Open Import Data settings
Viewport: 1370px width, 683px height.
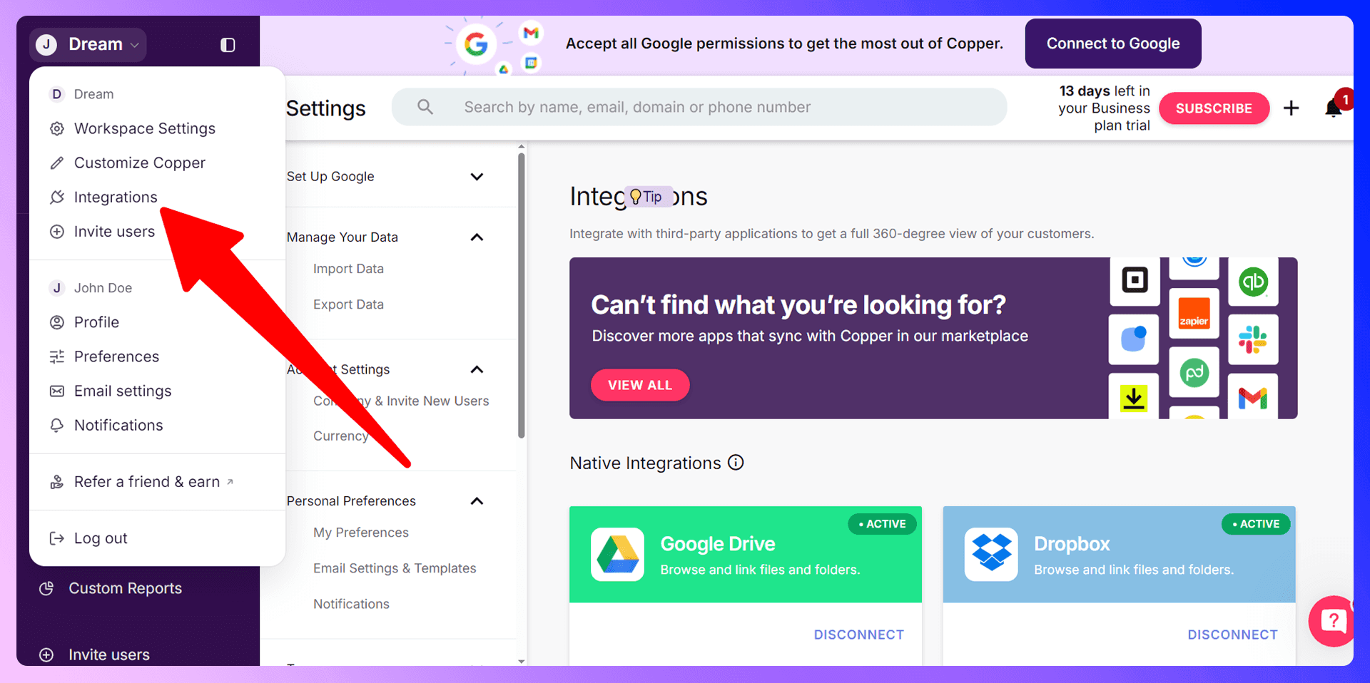pos(348,269)
